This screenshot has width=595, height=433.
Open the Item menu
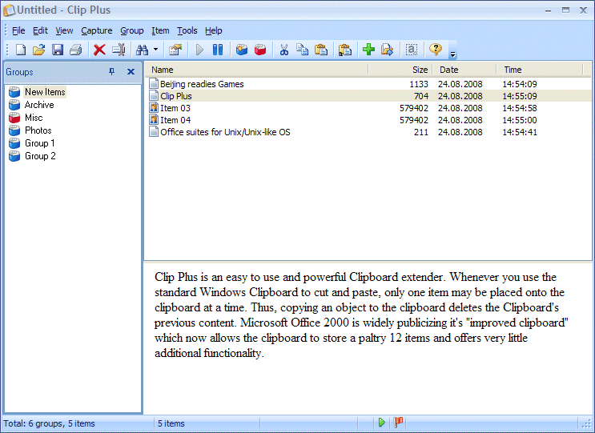pos(160,30)
